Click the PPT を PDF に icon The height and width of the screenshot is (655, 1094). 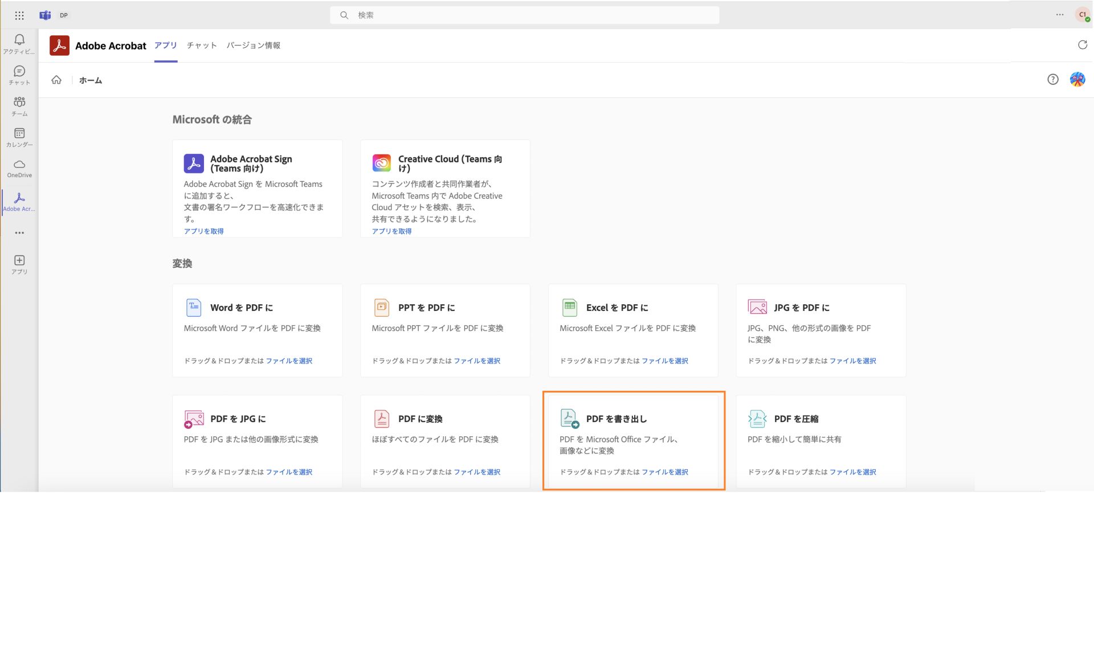coord(382,308)
